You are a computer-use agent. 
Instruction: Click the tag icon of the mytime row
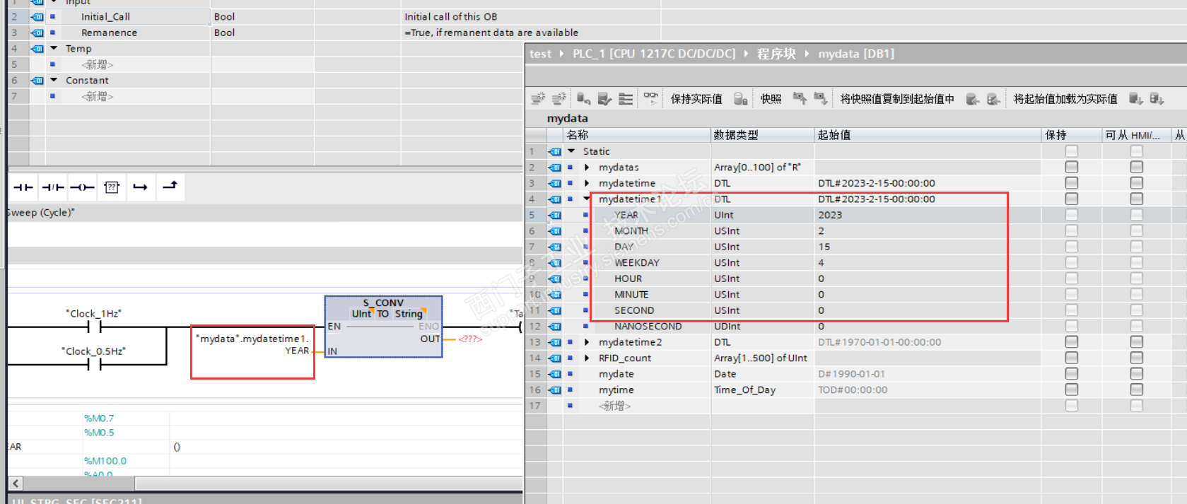click(555, 390)
